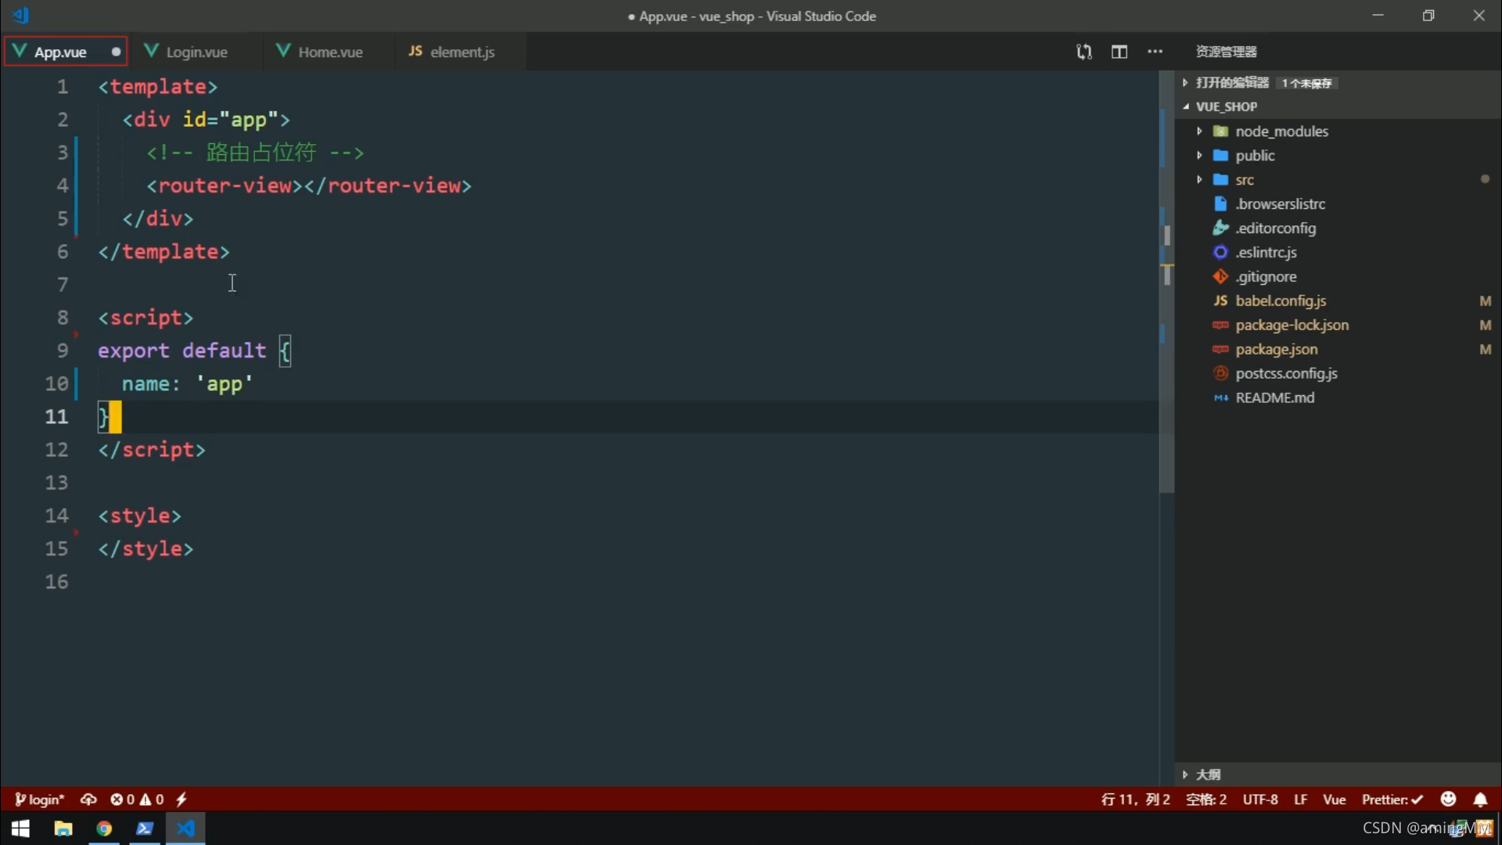Click on the name: 'app' code line
The image size is (1502, 845).
pyautogui.click(x=187, y=383)
